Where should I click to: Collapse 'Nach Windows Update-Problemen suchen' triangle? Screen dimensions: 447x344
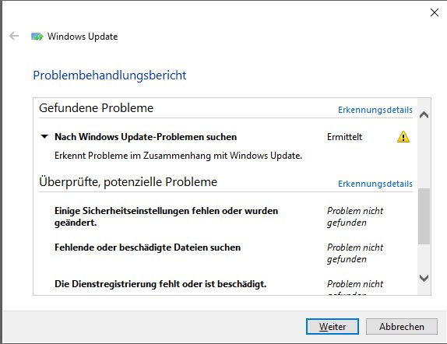click(x=44, y=136)
